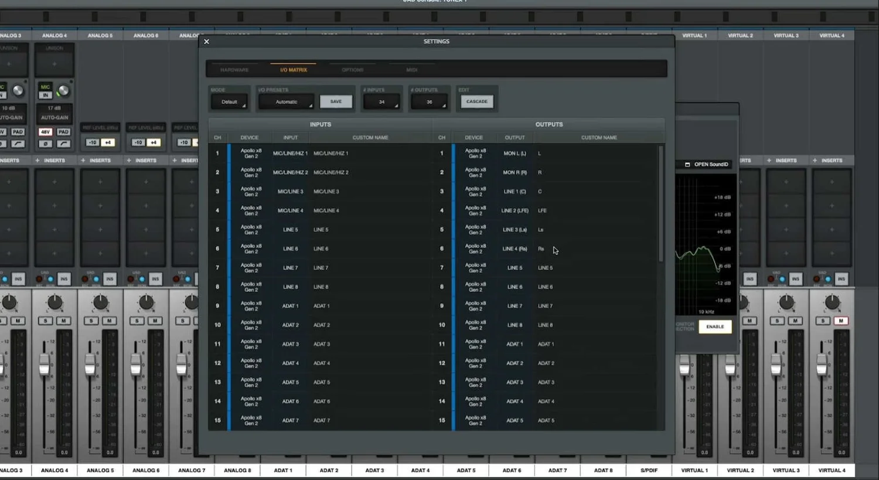Click ENABLE for monitor correction
The height and width of the screenshot is (480, 879).
click(715, 326)
